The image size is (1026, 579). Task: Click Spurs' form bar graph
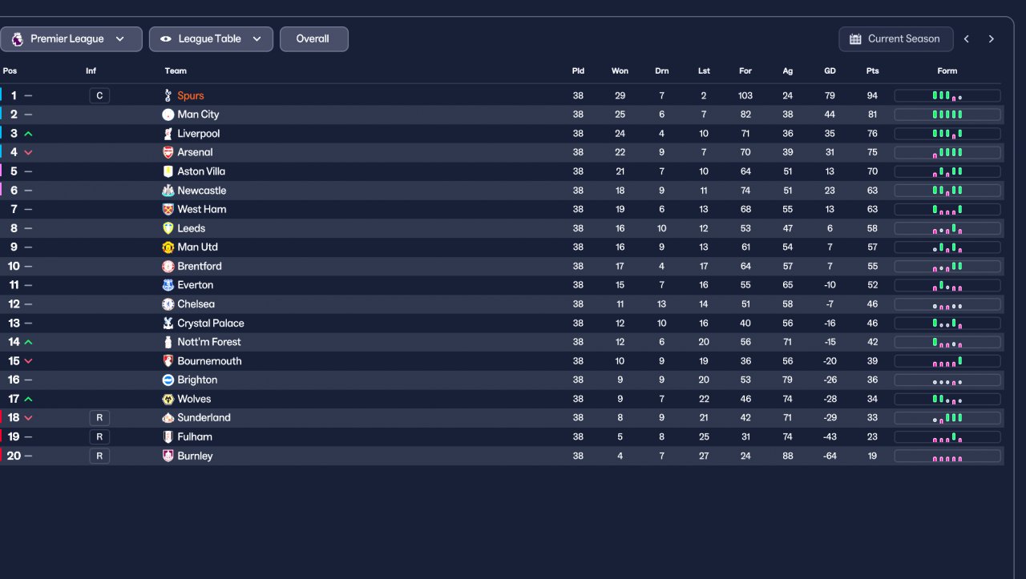(x=947, y=96)
